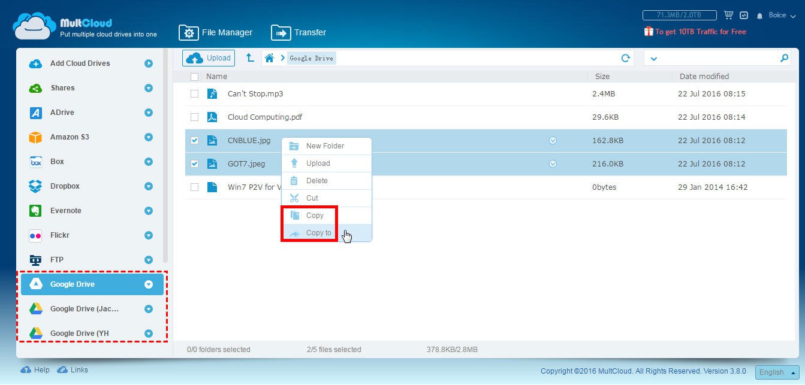The image size is (805, 385).
Task: Click the Dropbox sidebar icon
Action: [35, 186]
